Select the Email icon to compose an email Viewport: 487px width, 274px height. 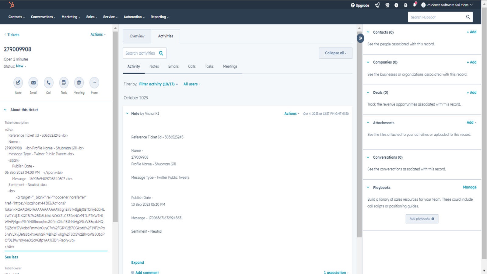coord(33,83)
